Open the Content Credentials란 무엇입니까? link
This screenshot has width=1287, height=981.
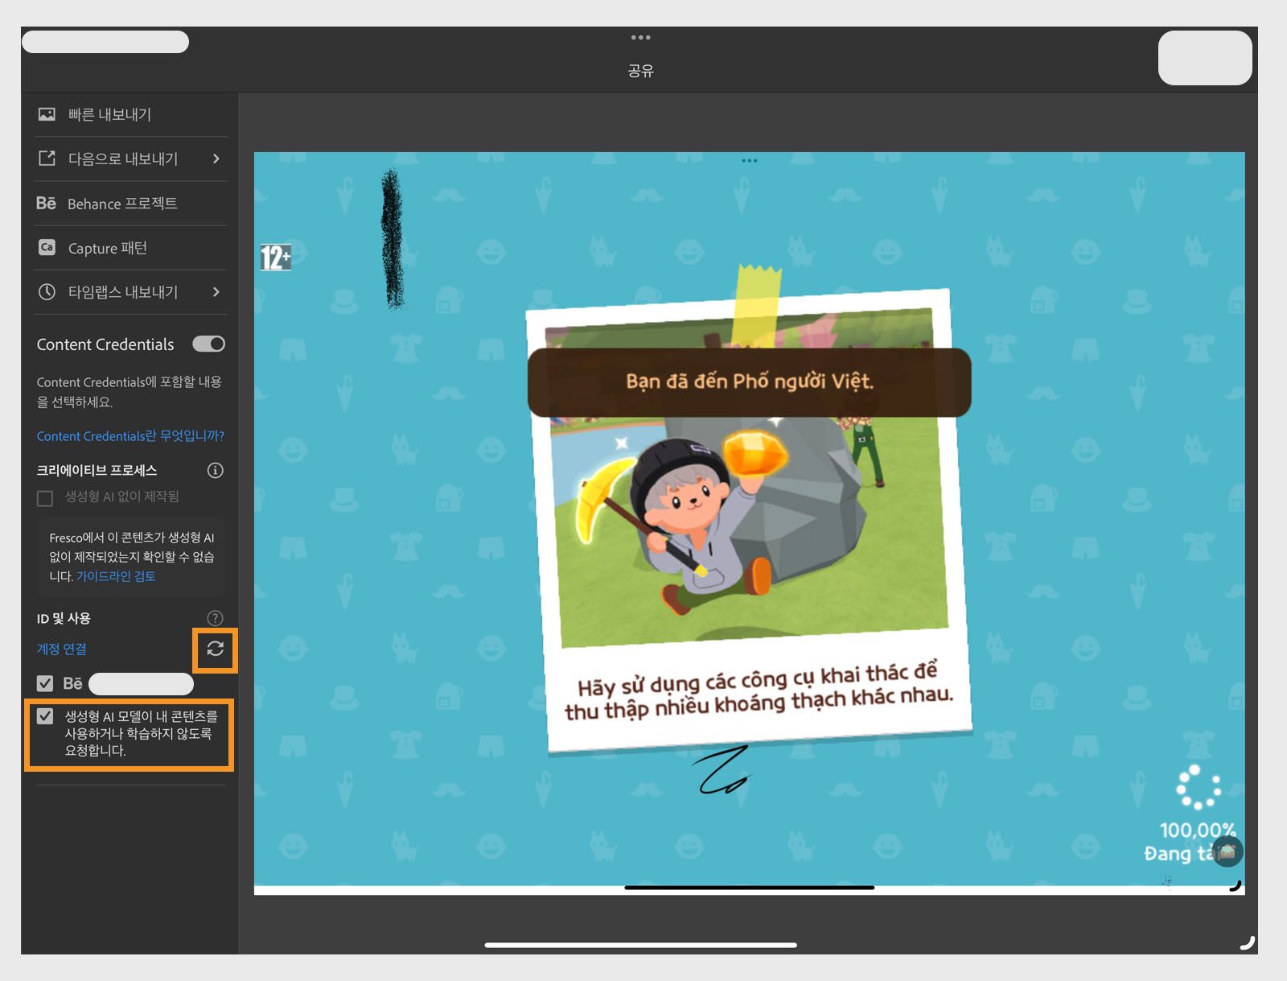(130, 435)
